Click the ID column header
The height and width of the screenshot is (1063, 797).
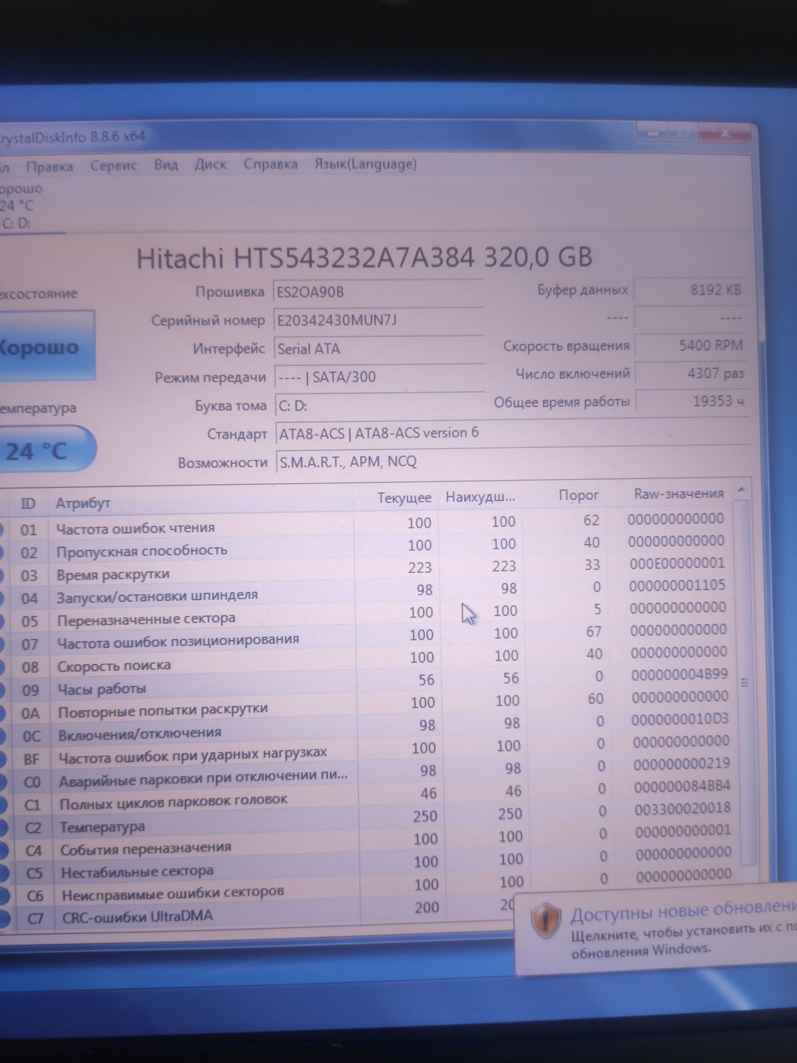pos(28,503)
